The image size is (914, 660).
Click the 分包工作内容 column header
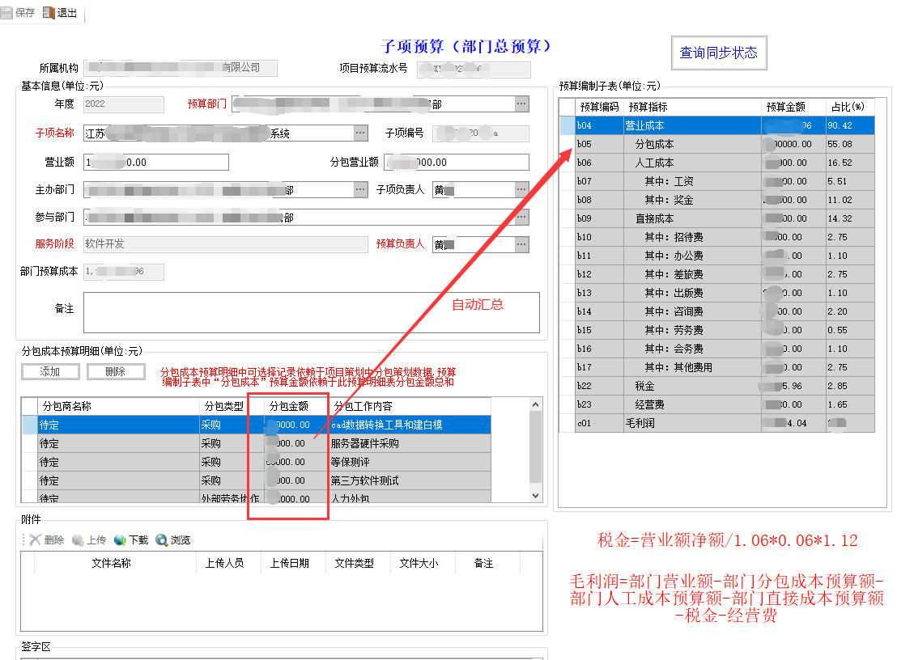410,406
